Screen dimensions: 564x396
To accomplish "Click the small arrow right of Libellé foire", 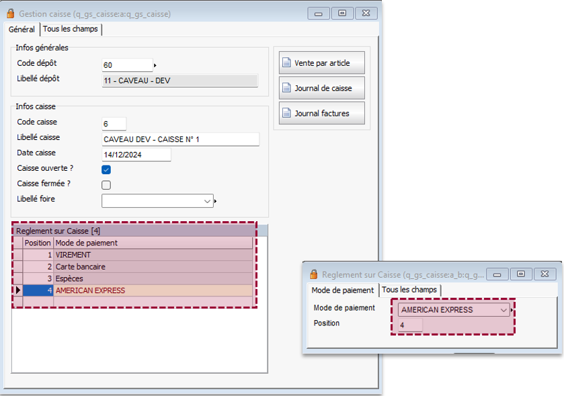I will click(x=216, y=201).
